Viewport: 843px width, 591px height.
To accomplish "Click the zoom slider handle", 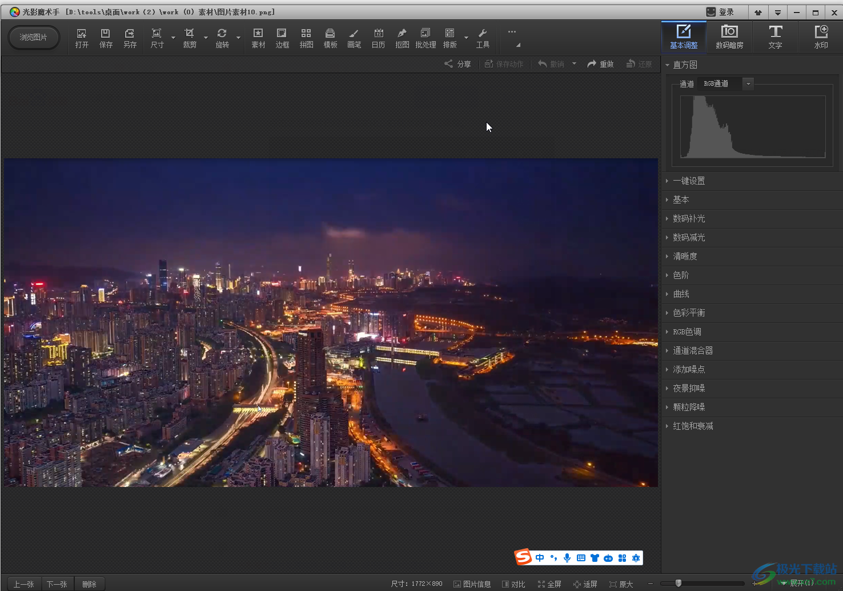I will [679, 583].
